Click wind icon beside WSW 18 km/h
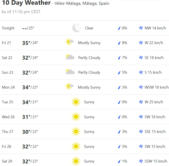The image size is (169, 166). [141, 87]
